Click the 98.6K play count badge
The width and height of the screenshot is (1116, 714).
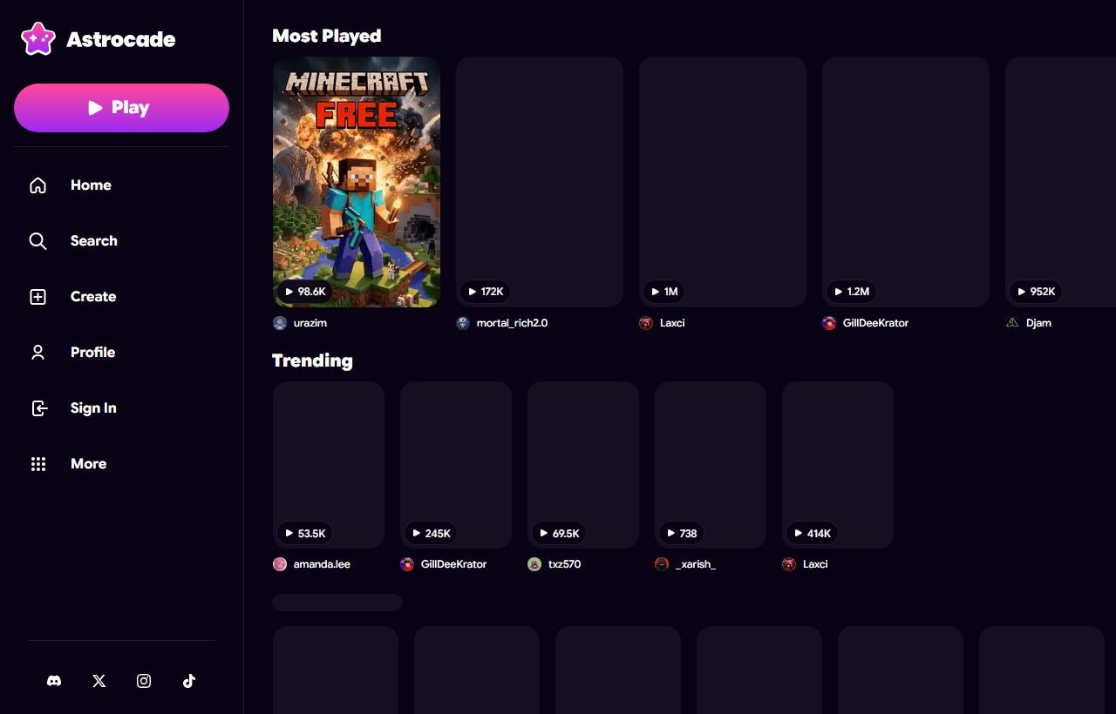[x=305, y=292]
